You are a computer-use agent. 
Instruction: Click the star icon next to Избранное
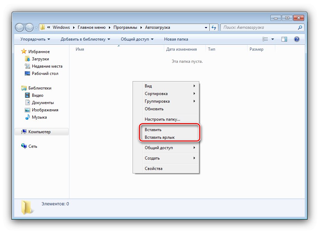pos(24,51)
